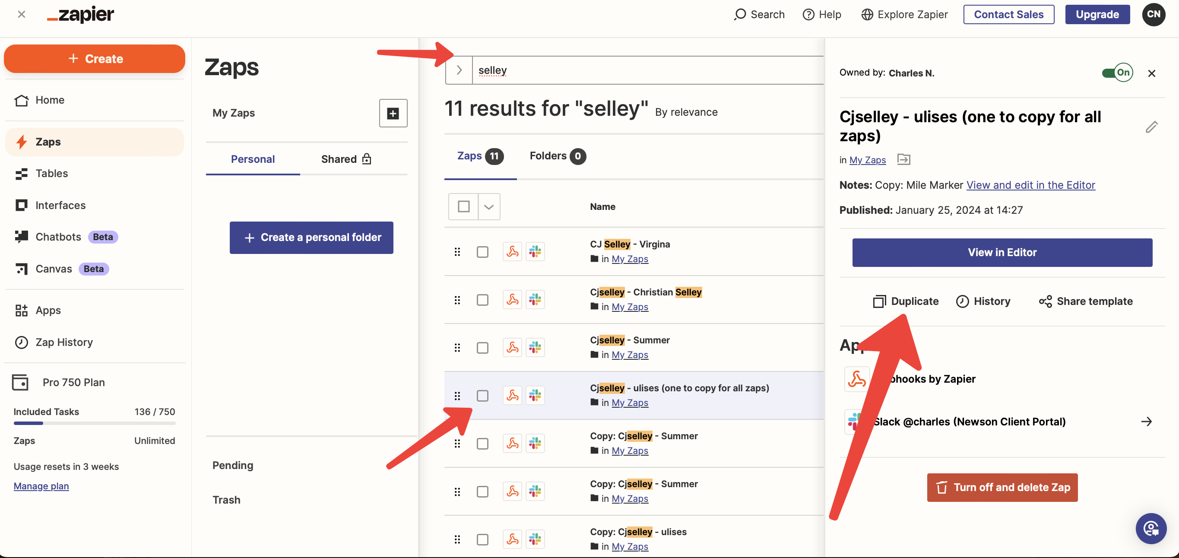The width and height of the screenshot is (1179, 558).
Task: Click the drag handle for CJ Selley - Virgina
Action: pyautogui.click(x=457, y=252)
